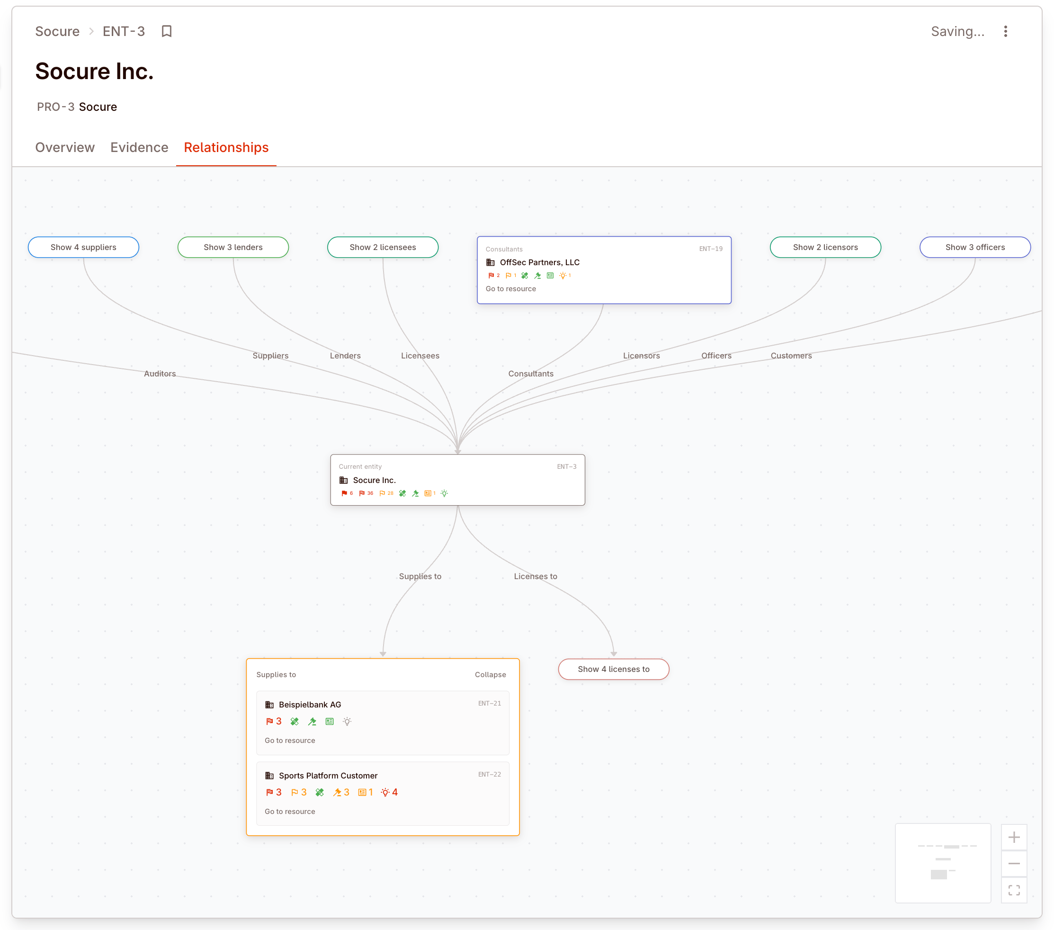Click the bandage icon on Beispielbank AG card
This screenshot has height=930, width=1054.
pyautogui.click(x=295, y=722)
